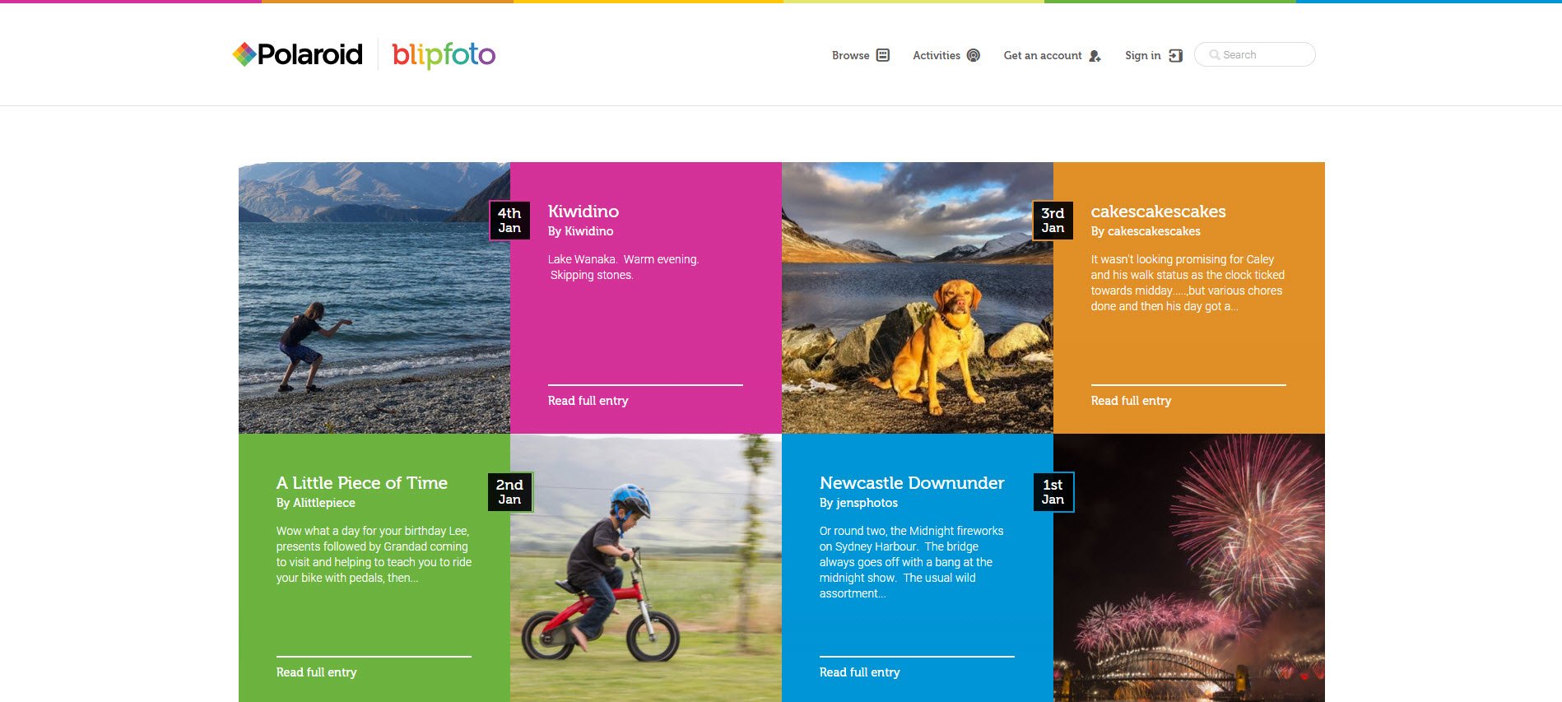Click the 4th Jan date badge
1562x702 pixels.
509,221
